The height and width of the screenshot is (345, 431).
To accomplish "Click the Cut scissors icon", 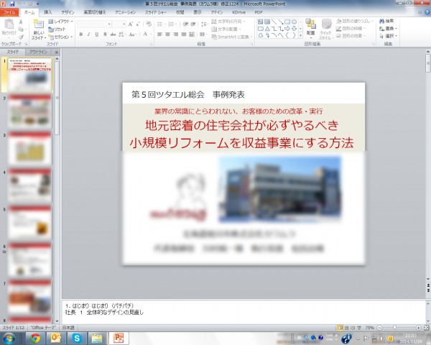I will tap(21, 22).
